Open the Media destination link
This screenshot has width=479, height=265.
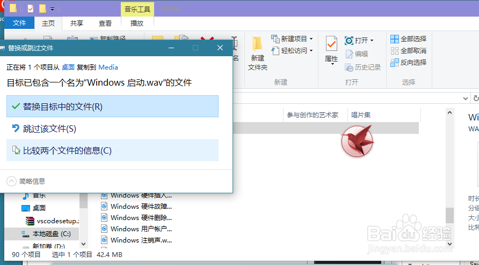point(108,67)
